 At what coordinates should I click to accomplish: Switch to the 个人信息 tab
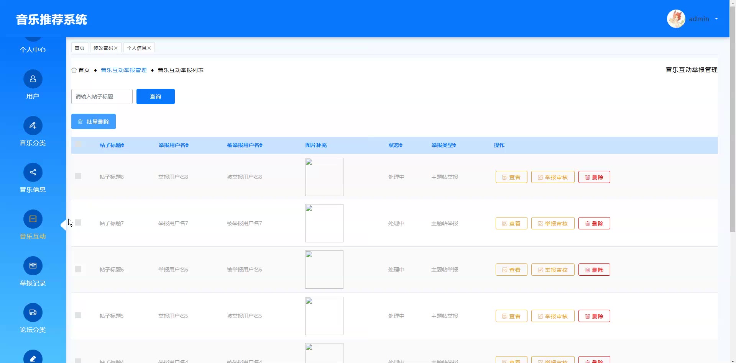click(136, 48)
